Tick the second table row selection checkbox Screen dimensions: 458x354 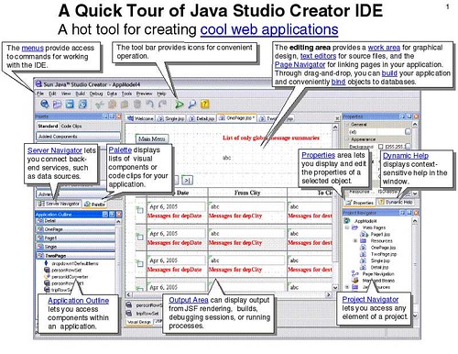140,237
